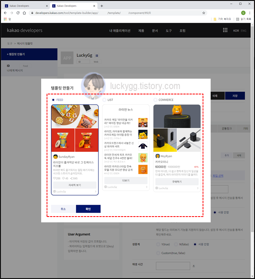Go back with the browser back arrow
Screen dimensions: 255x279
pos(5,13)
